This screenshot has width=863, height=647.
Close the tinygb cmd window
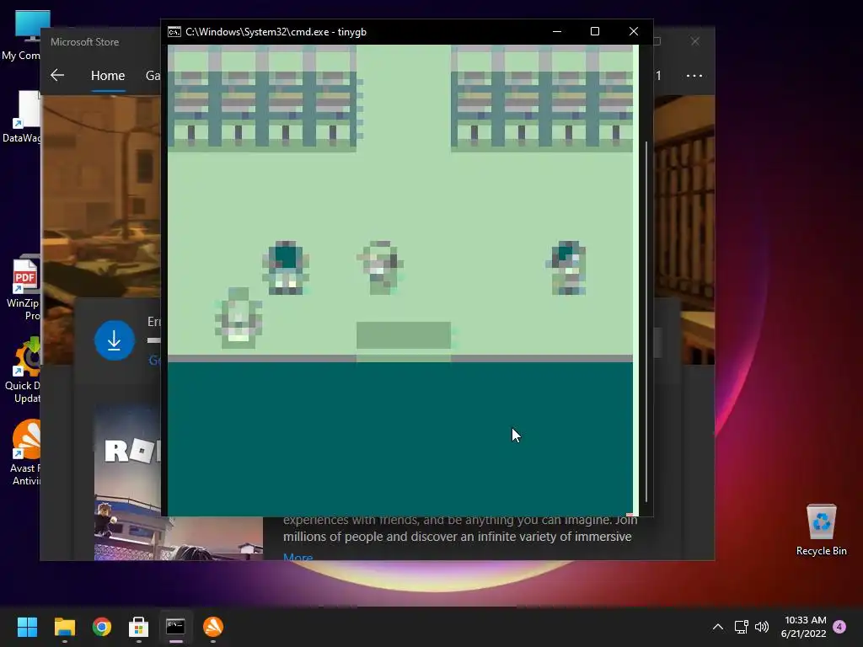634,31
